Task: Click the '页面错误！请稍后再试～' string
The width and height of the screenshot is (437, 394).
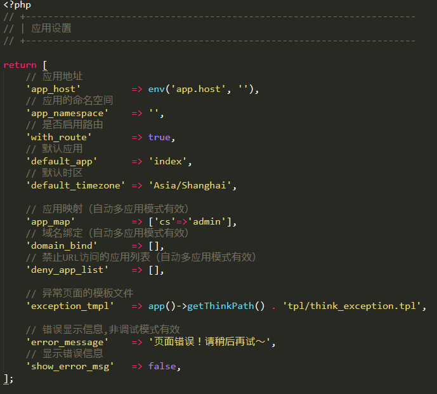Action: click(x=209, y=341)
